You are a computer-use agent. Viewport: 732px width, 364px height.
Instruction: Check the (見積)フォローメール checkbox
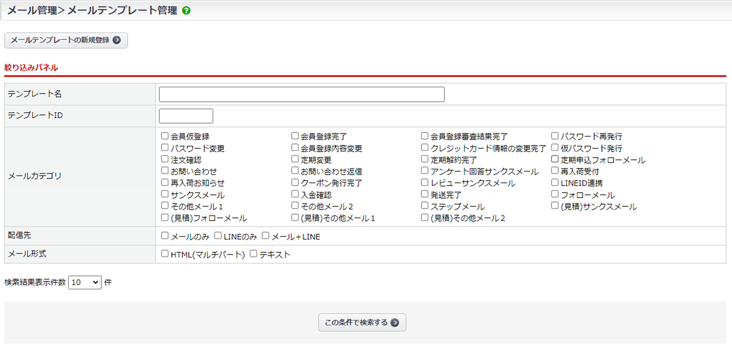[165, 217]
